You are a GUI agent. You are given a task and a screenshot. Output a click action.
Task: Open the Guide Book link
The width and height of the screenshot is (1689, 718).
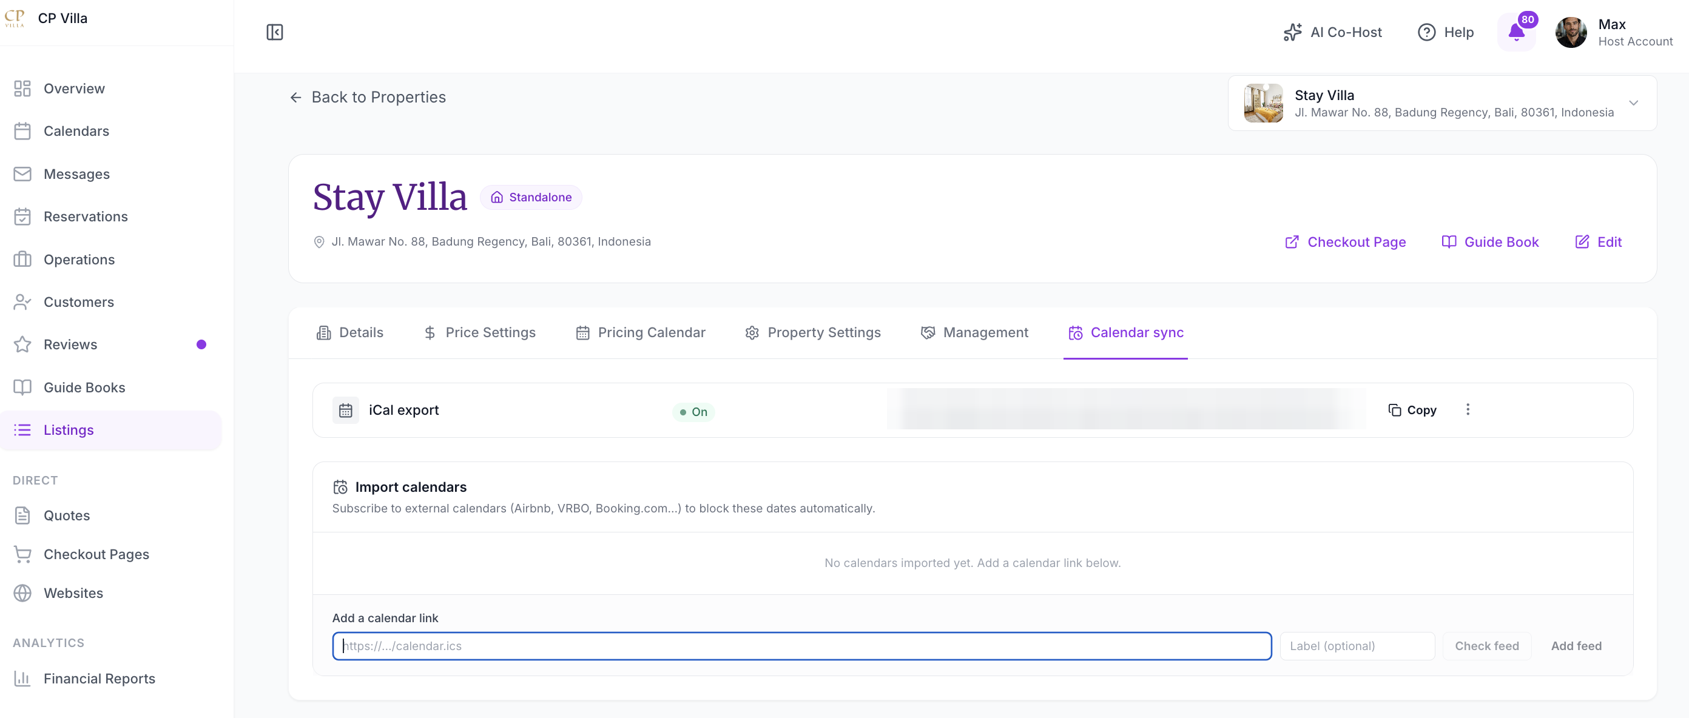pos(1489,242)
